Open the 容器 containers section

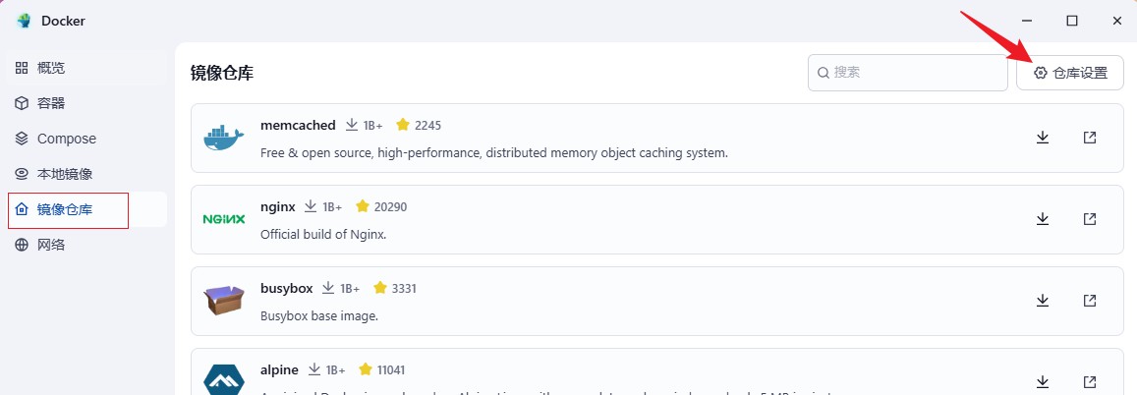[51, 103]
